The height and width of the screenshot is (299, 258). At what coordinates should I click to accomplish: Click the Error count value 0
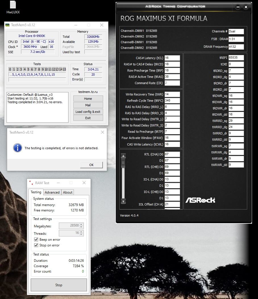83,271
